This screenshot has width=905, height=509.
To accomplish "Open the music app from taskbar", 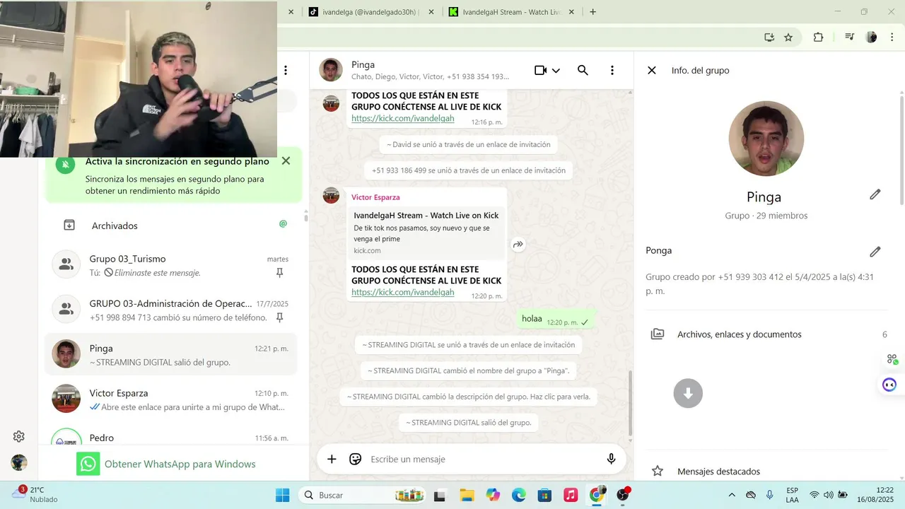I will point(571,495).
